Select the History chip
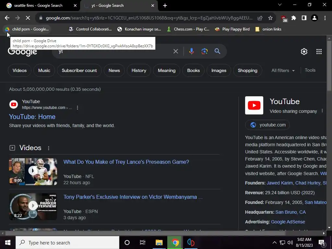 tap(139, 70)
